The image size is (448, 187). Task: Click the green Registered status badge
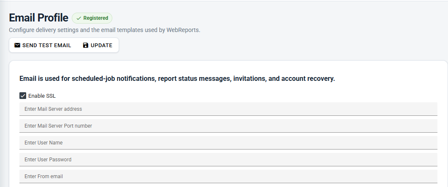coord(92,18)
